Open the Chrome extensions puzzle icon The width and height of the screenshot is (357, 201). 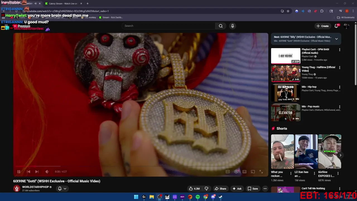tap(322, 11)
